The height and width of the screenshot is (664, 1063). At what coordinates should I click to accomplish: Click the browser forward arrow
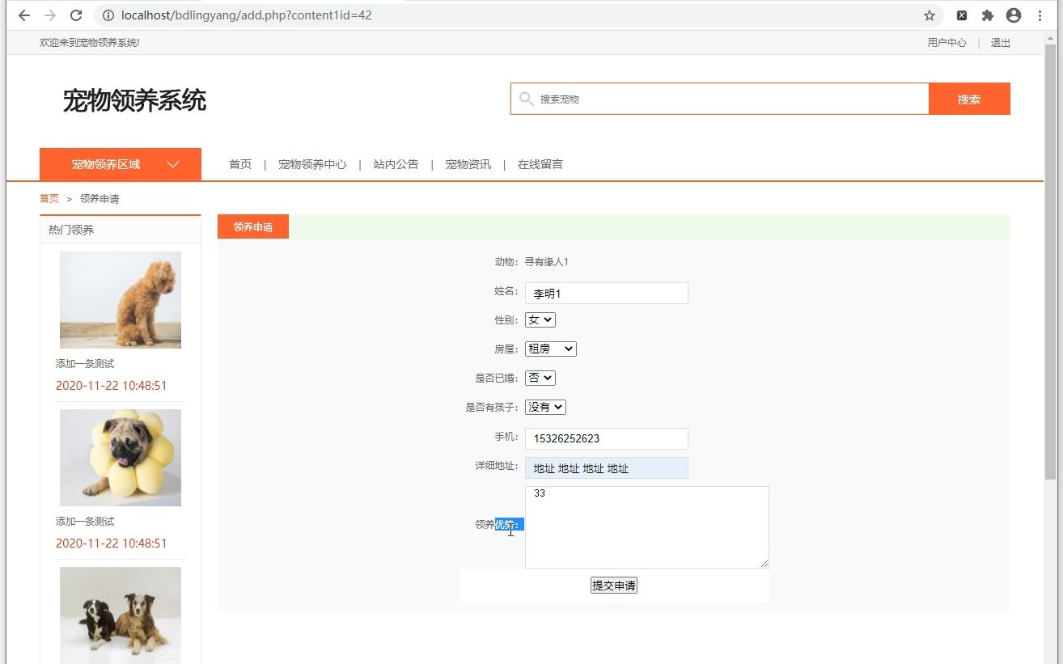coord(50,15)
